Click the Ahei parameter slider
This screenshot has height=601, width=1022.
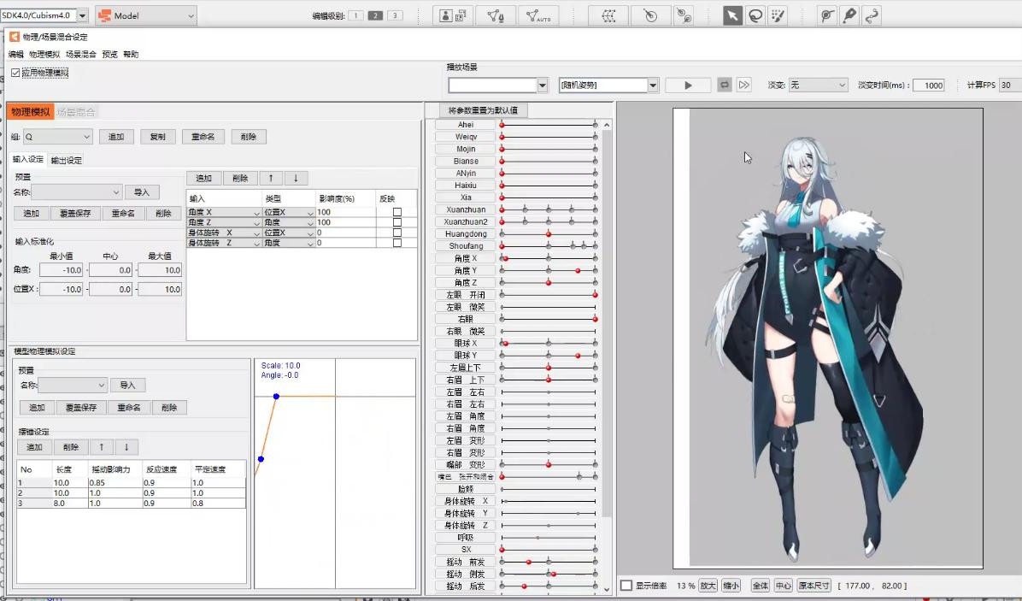tap(549, 125)
